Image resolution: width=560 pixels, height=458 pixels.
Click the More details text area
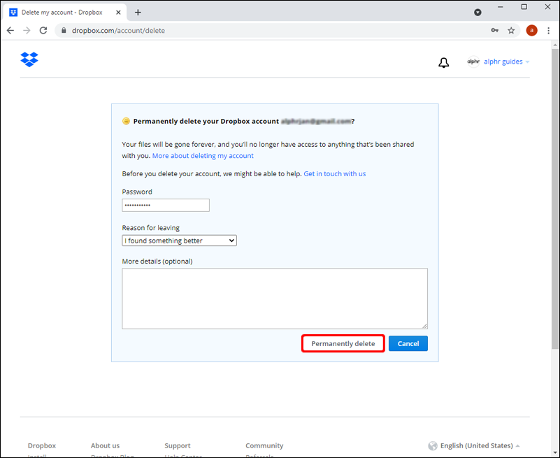274,298
